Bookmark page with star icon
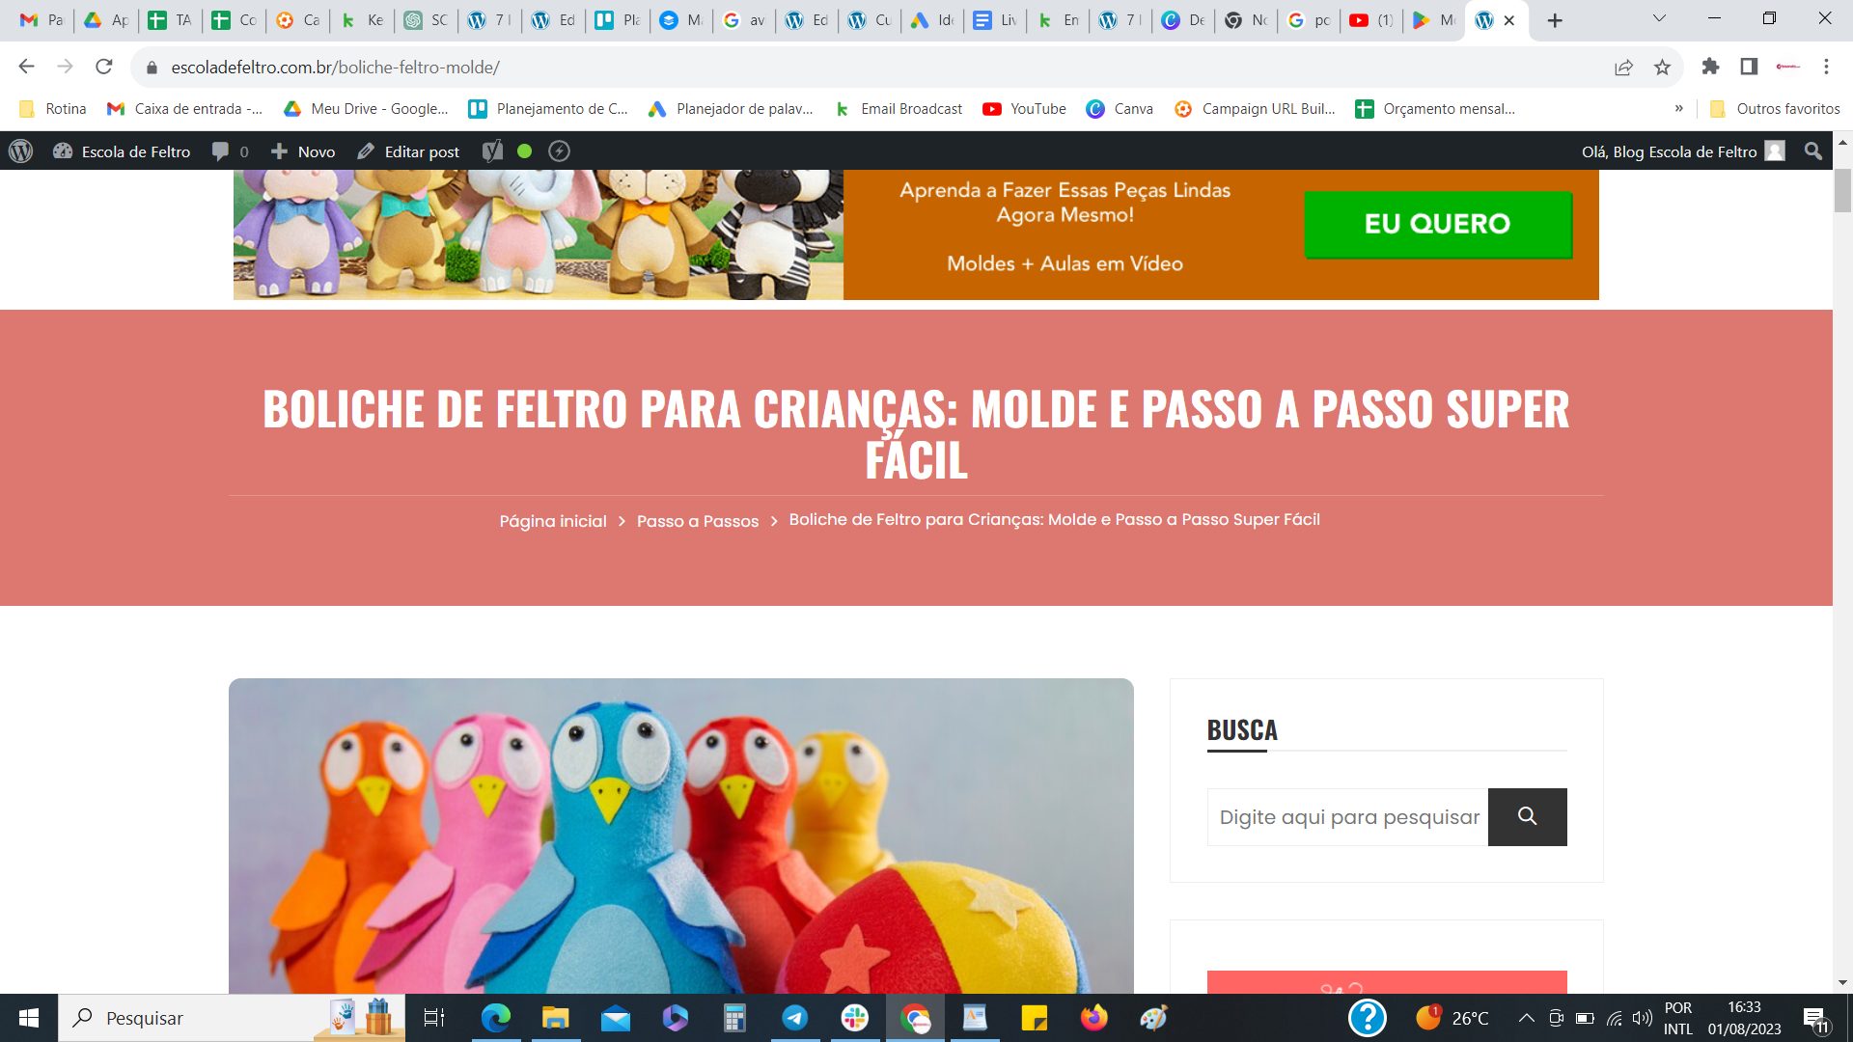 (1662, 67)
